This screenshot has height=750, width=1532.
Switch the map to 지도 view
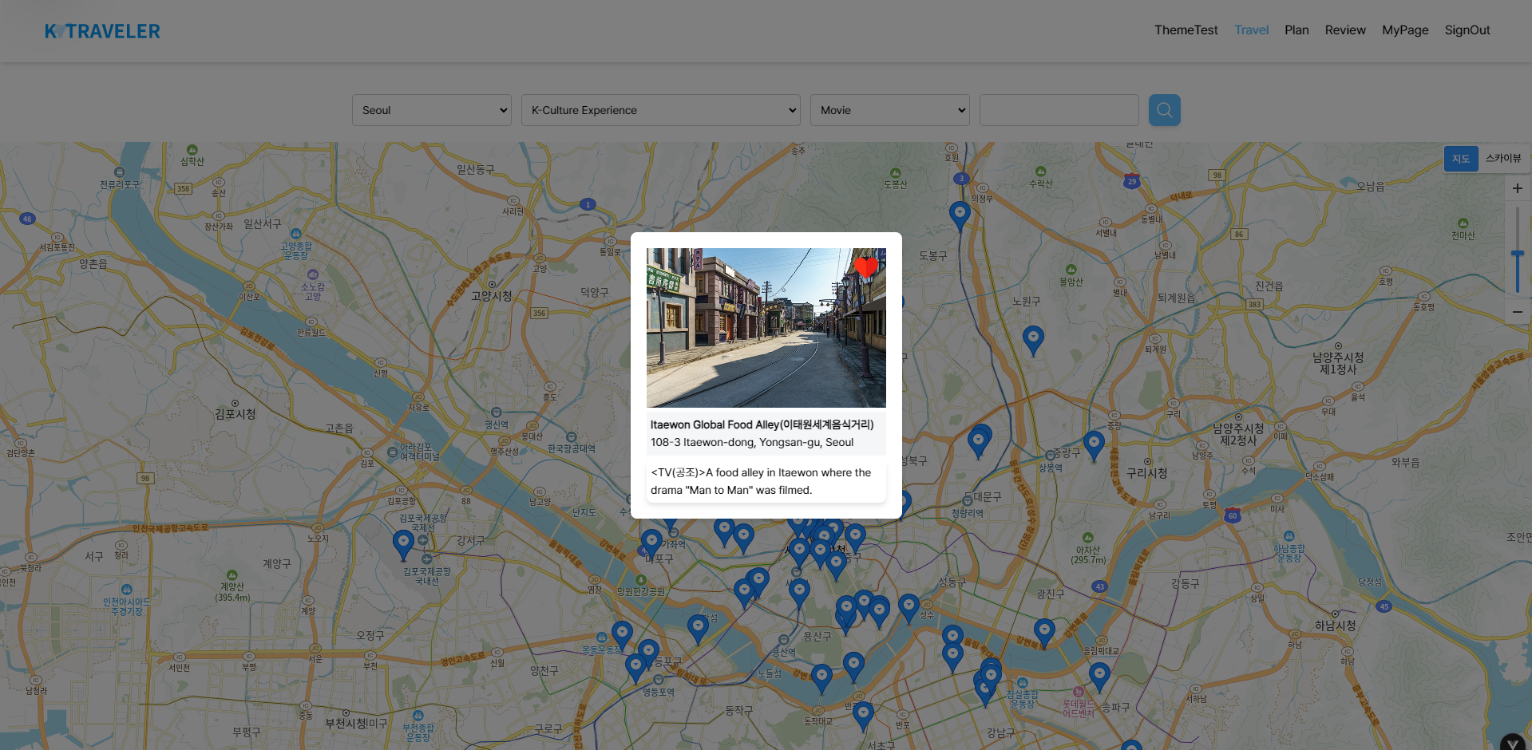[x=1461, y=159]
